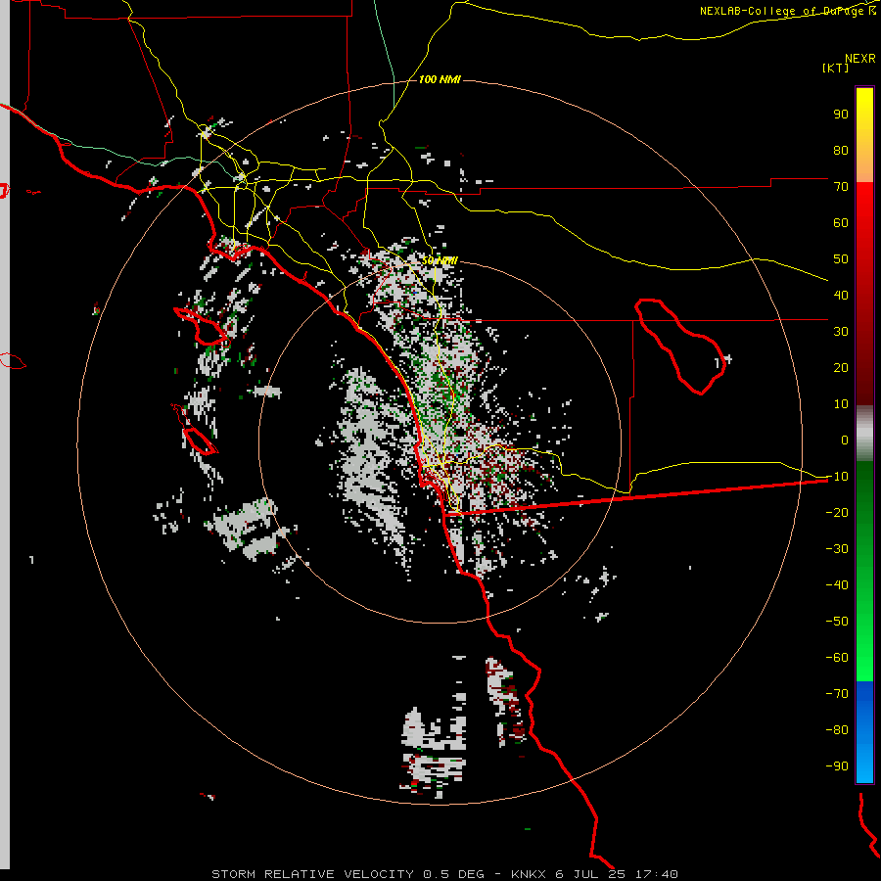Click the Salton Sea outline on map

680,347
